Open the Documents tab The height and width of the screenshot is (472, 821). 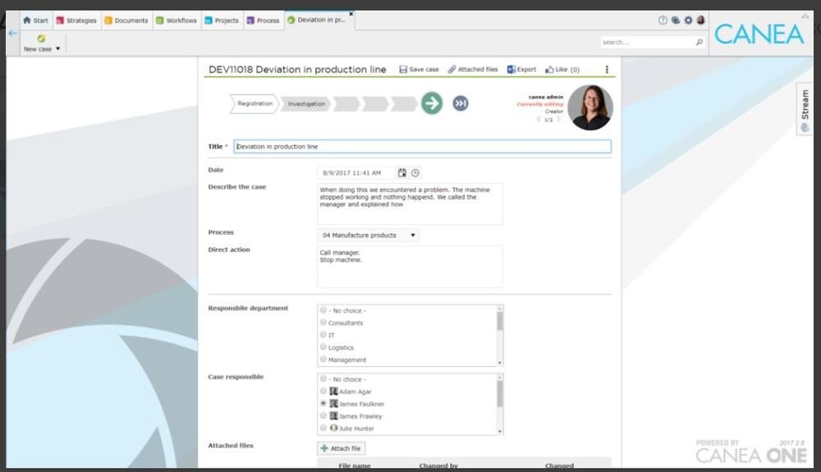coord(126,21)
